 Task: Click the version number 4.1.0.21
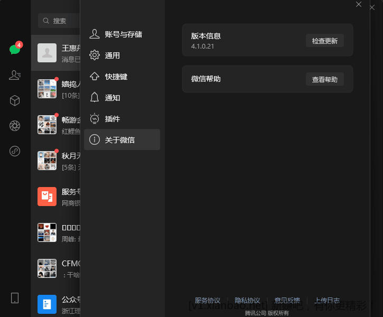point(202,46)
